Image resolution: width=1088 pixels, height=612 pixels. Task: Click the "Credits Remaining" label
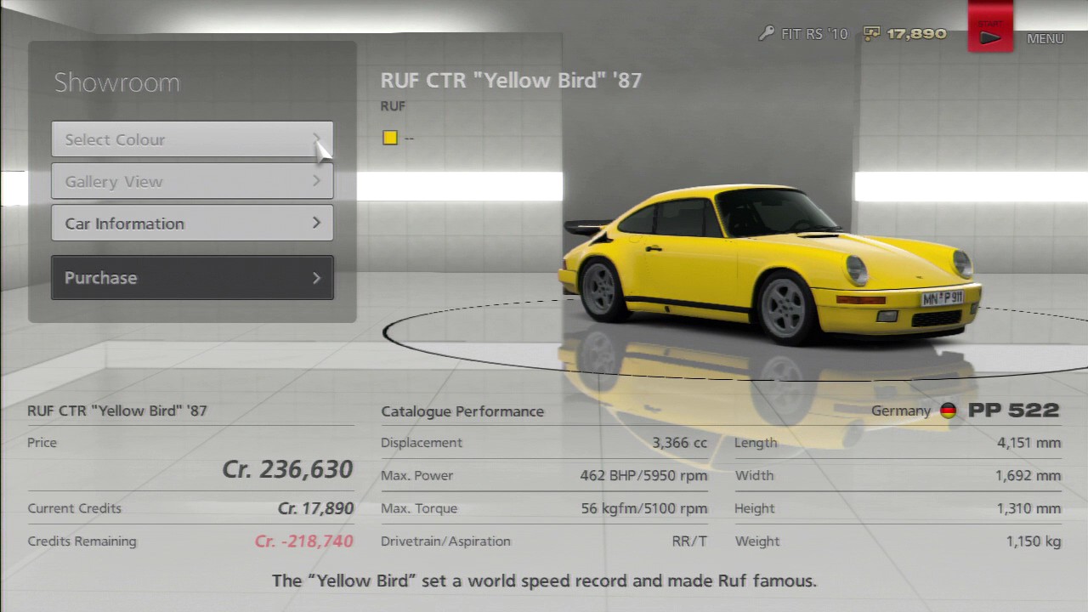click(x=82, y=541)
